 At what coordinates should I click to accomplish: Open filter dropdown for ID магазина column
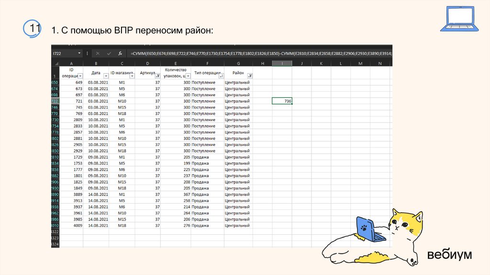pyautogui.click(x=132, y=76)
